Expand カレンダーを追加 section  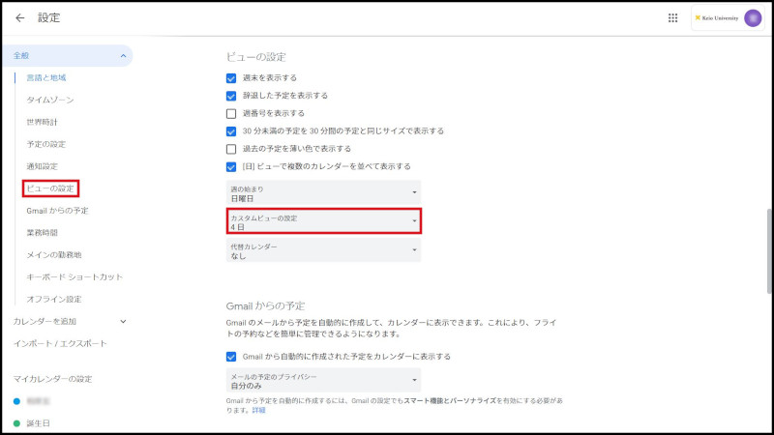click(123, 321)
